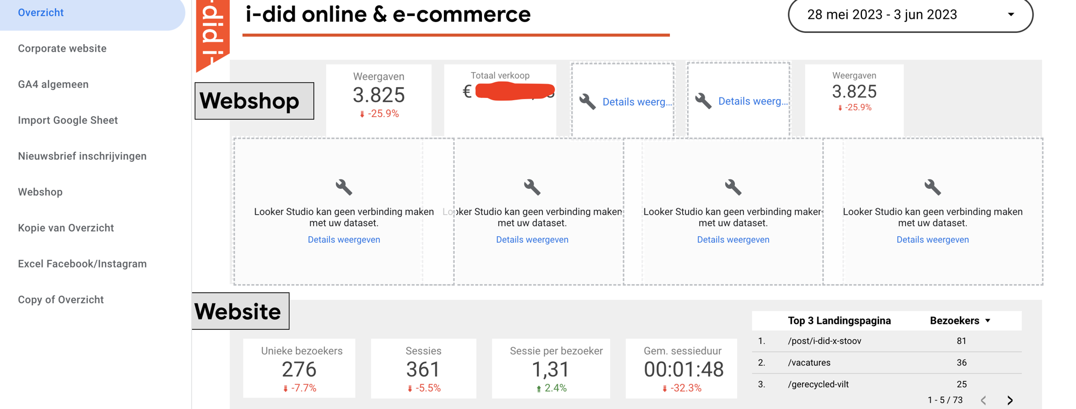The image size is (1076, 409).
Task: Open Import Google Sheet page
Action: click(x=68, y=121)
